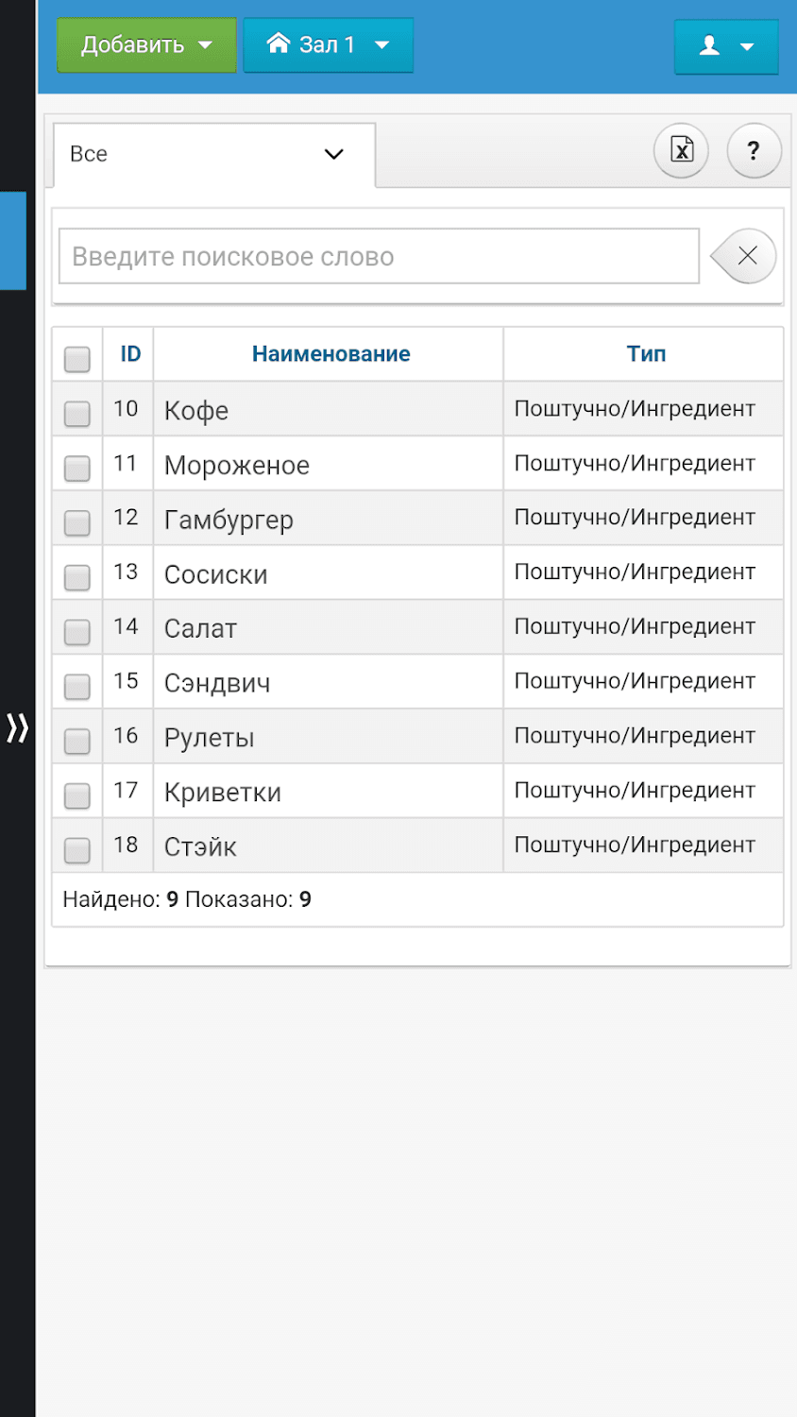
Task: Open dropdown arrow beside Зал 1
Action: click(382, 45)
